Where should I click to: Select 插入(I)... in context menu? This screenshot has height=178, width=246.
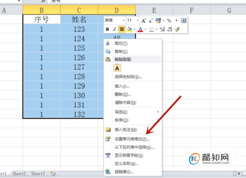(133, 86)
